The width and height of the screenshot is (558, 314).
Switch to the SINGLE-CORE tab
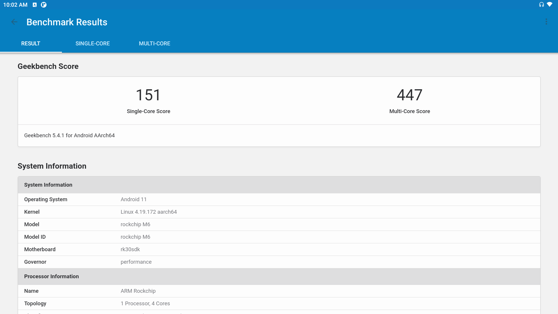pyautogui.click(x=93, y=44)
